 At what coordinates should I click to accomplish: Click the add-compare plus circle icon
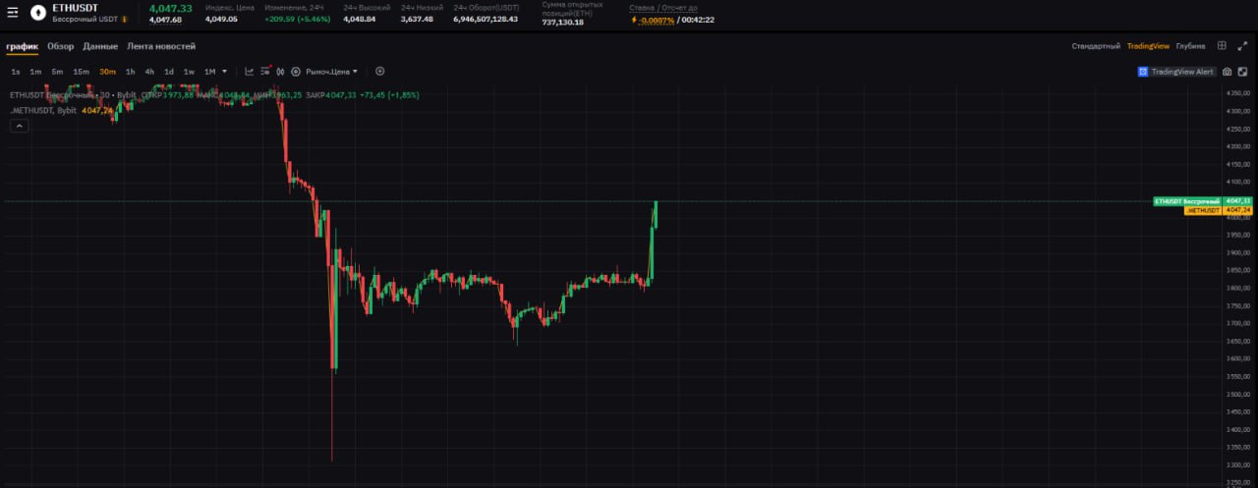point(379,72)
